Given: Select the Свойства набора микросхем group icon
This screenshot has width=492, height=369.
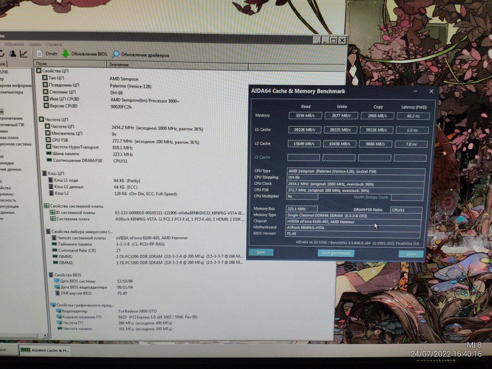Looking at the screenshot, I should click(48, 231).
